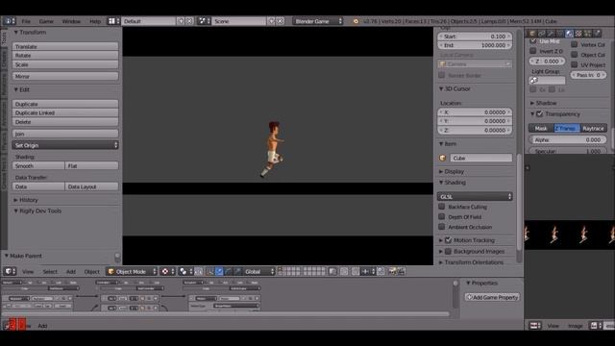
Task: Toggle the Use Mist checkbox
Action: click(532, 40)
